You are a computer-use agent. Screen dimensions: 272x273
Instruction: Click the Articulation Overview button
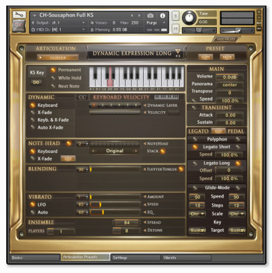(58, 57)
